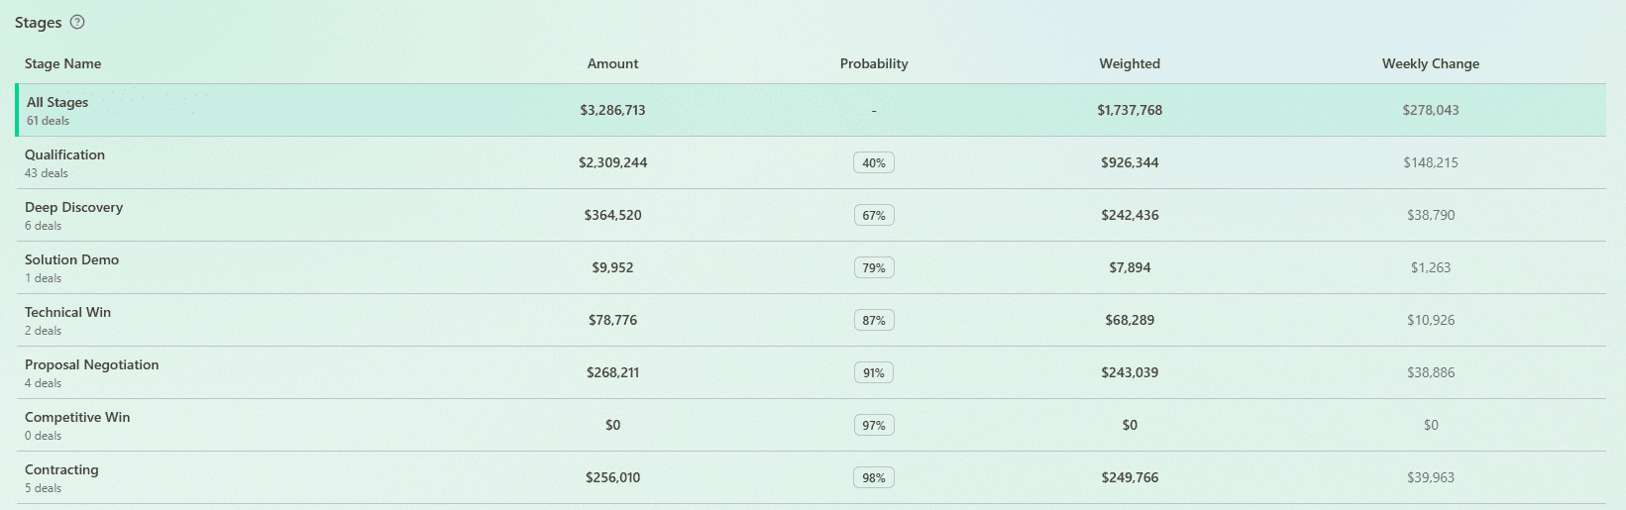Click Contracting's 98% probability badge
The height and width of the screenshot is (510, 1626).
[x=873, y=477]
